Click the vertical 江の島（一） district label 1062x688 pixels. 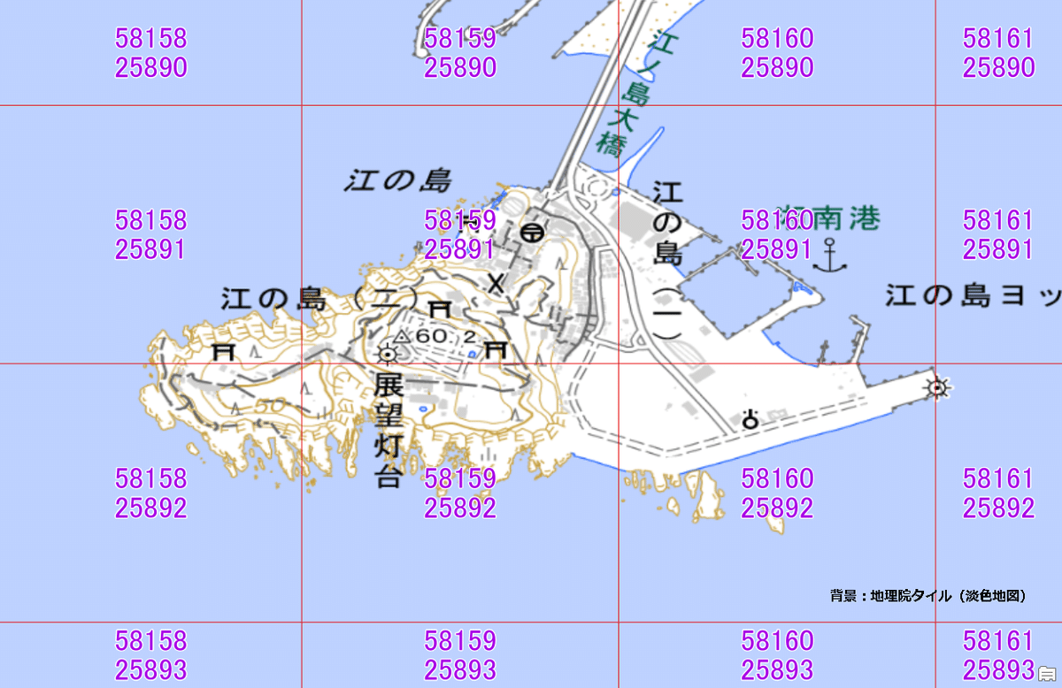(x=667, y=261)
